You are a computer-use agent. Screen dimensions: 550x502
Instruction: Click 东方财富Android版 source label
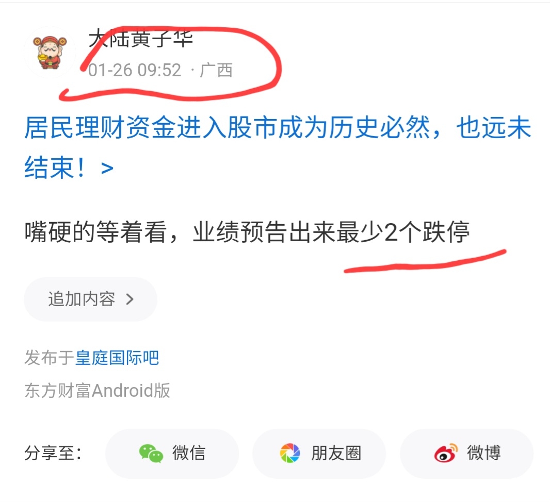[x=97, y=390]
